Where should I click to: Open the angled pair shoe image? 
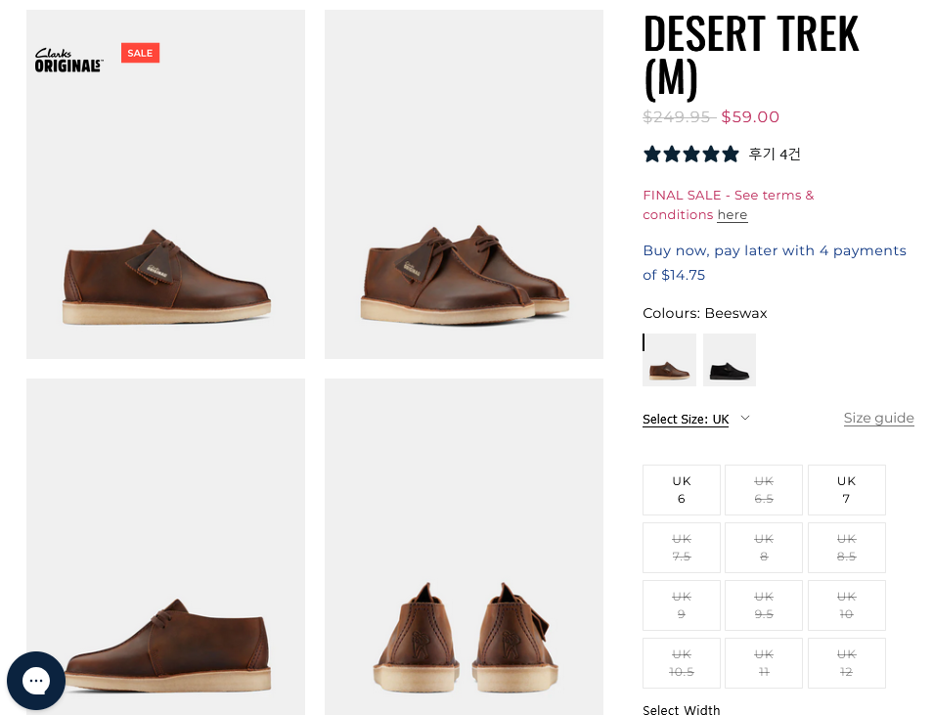pos(464,184)
